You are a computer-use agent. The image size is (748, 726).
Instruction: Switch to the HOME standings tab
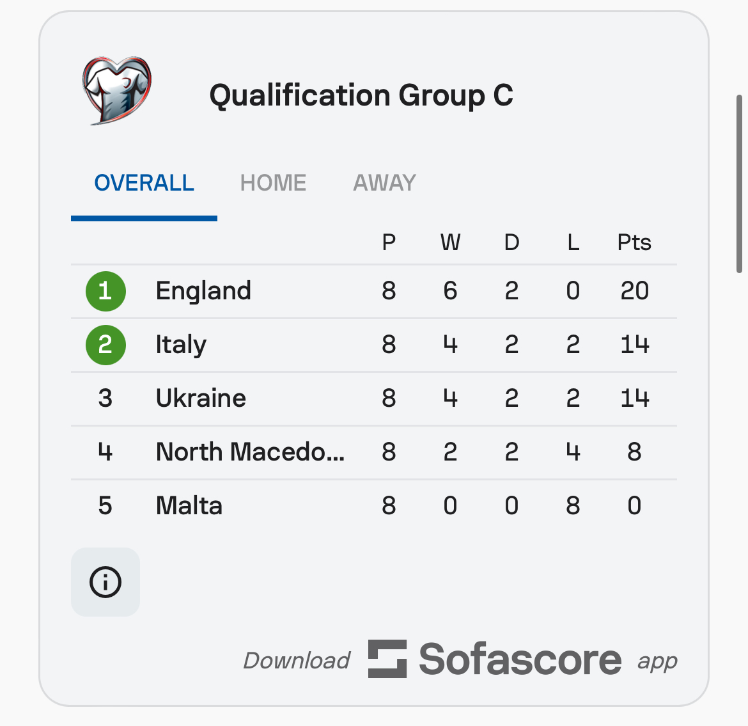tap(273, 184)
